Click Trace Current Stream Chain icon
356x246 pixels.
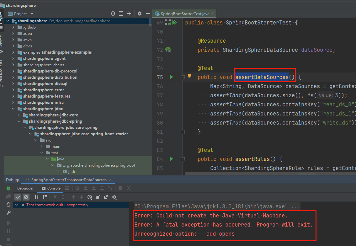129,188
